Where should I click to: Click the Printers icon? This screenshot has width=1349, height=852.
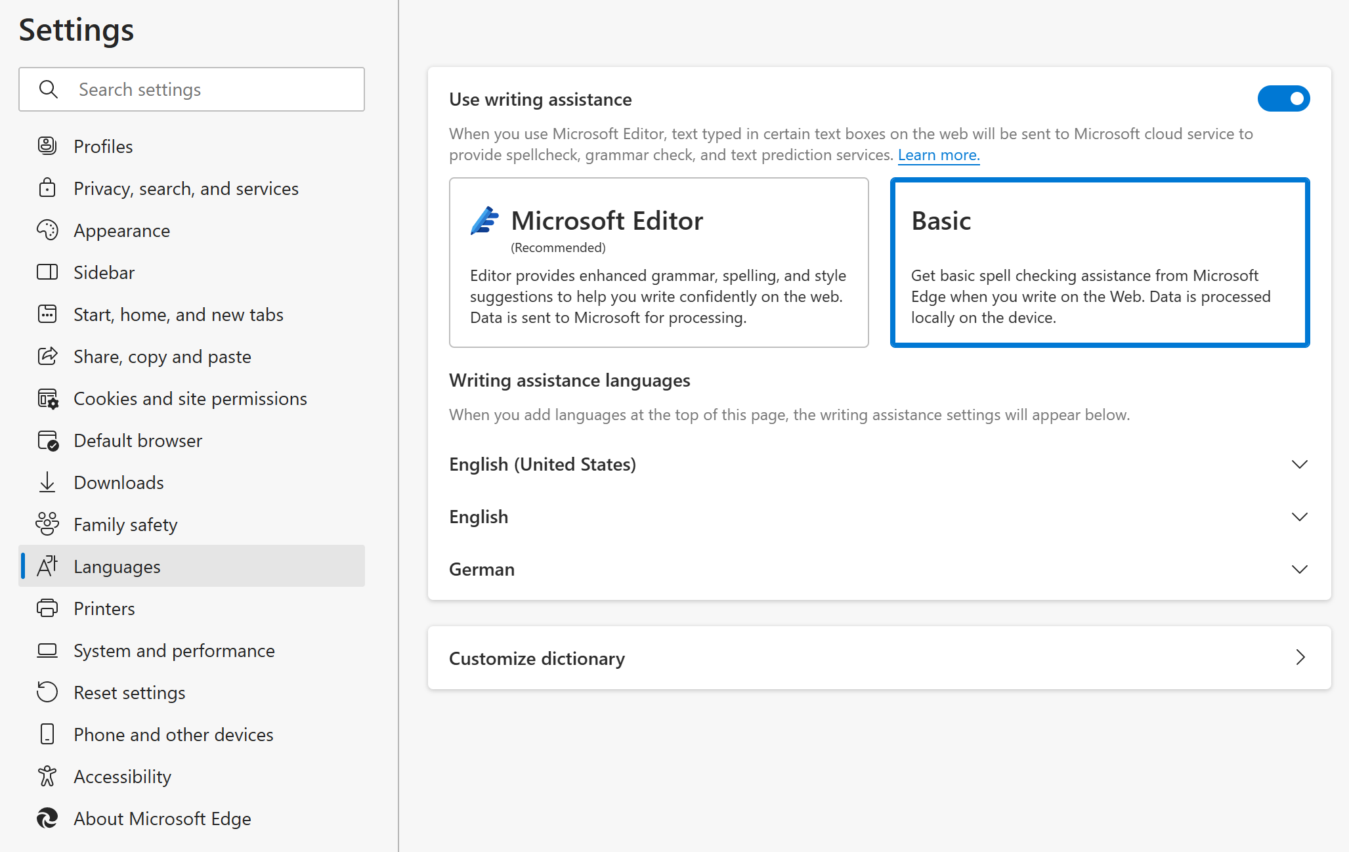coord(47,608)
